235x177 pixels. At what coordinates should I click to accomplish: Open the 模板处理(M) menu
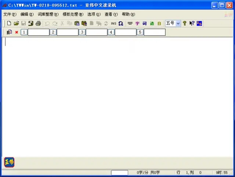tap(73, 14)
